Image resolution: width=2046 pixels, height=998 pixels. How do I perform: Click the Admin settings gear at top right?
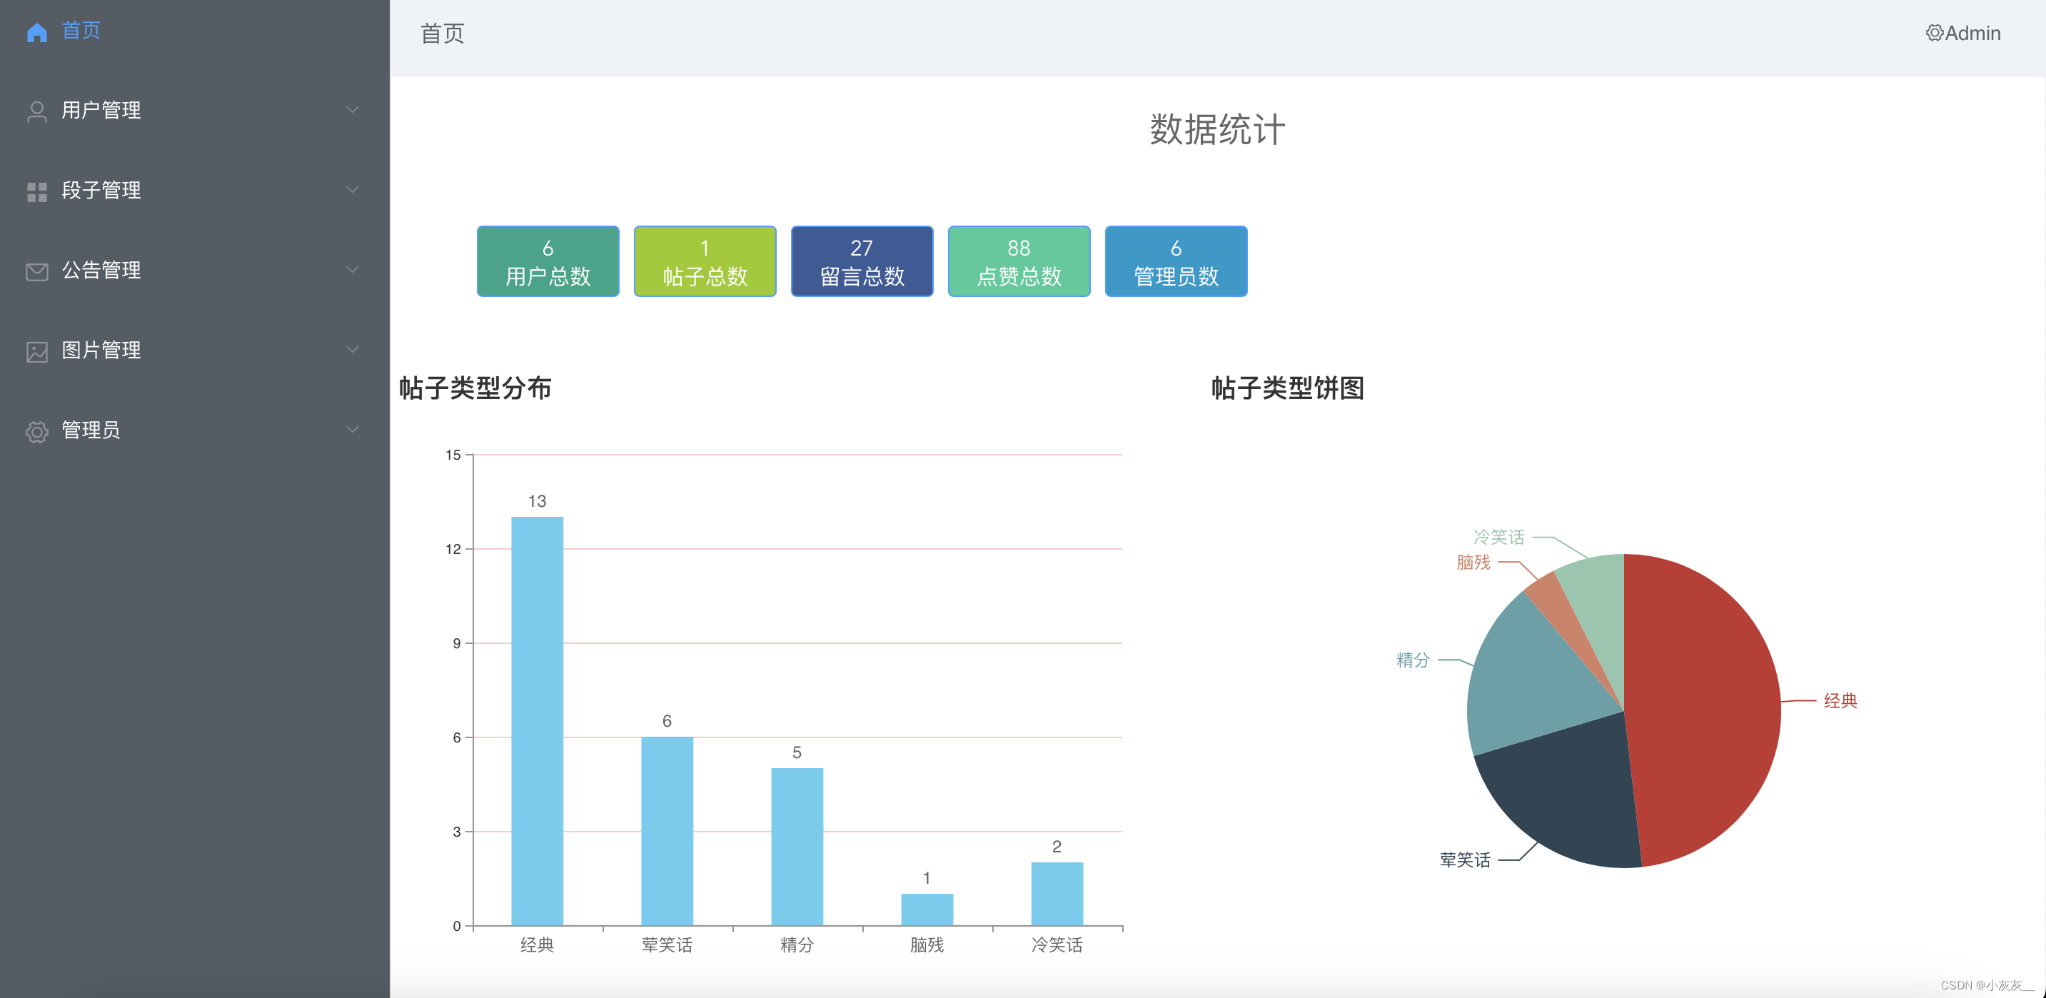point(1934,33)
